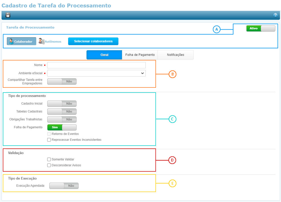Switch to the Folha de Pagamento tab
This screenshot has width=281, height=202.
point(140,55)
